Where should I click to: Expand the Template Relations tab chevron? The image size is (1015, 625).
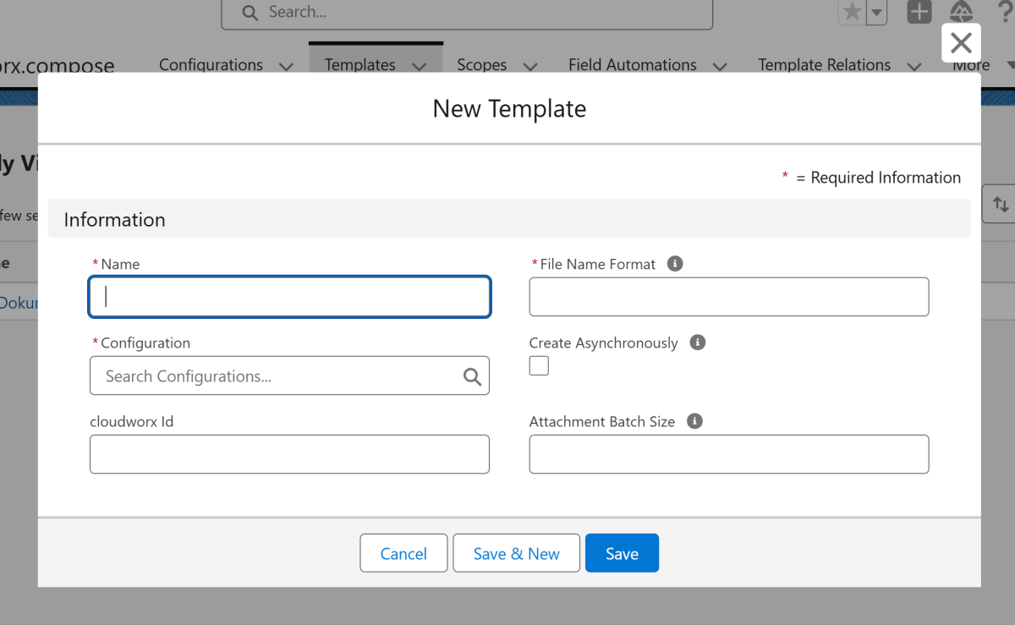[x=913, y=66]
